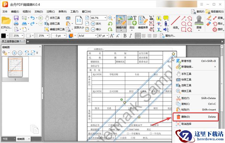The image size is (225, 143).
Task: Toggle right text alignment
Action: click(x=149, y=36)
